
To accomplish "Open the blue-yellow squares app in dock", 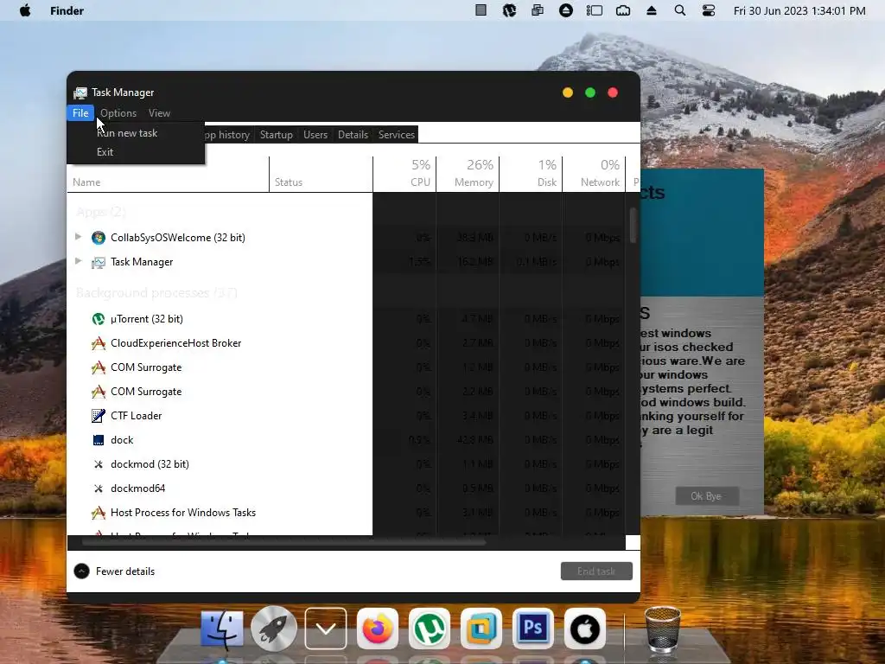I will (x=481, y=629).
